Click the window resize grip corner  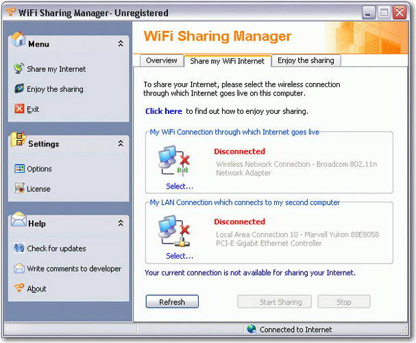[404, 331]
